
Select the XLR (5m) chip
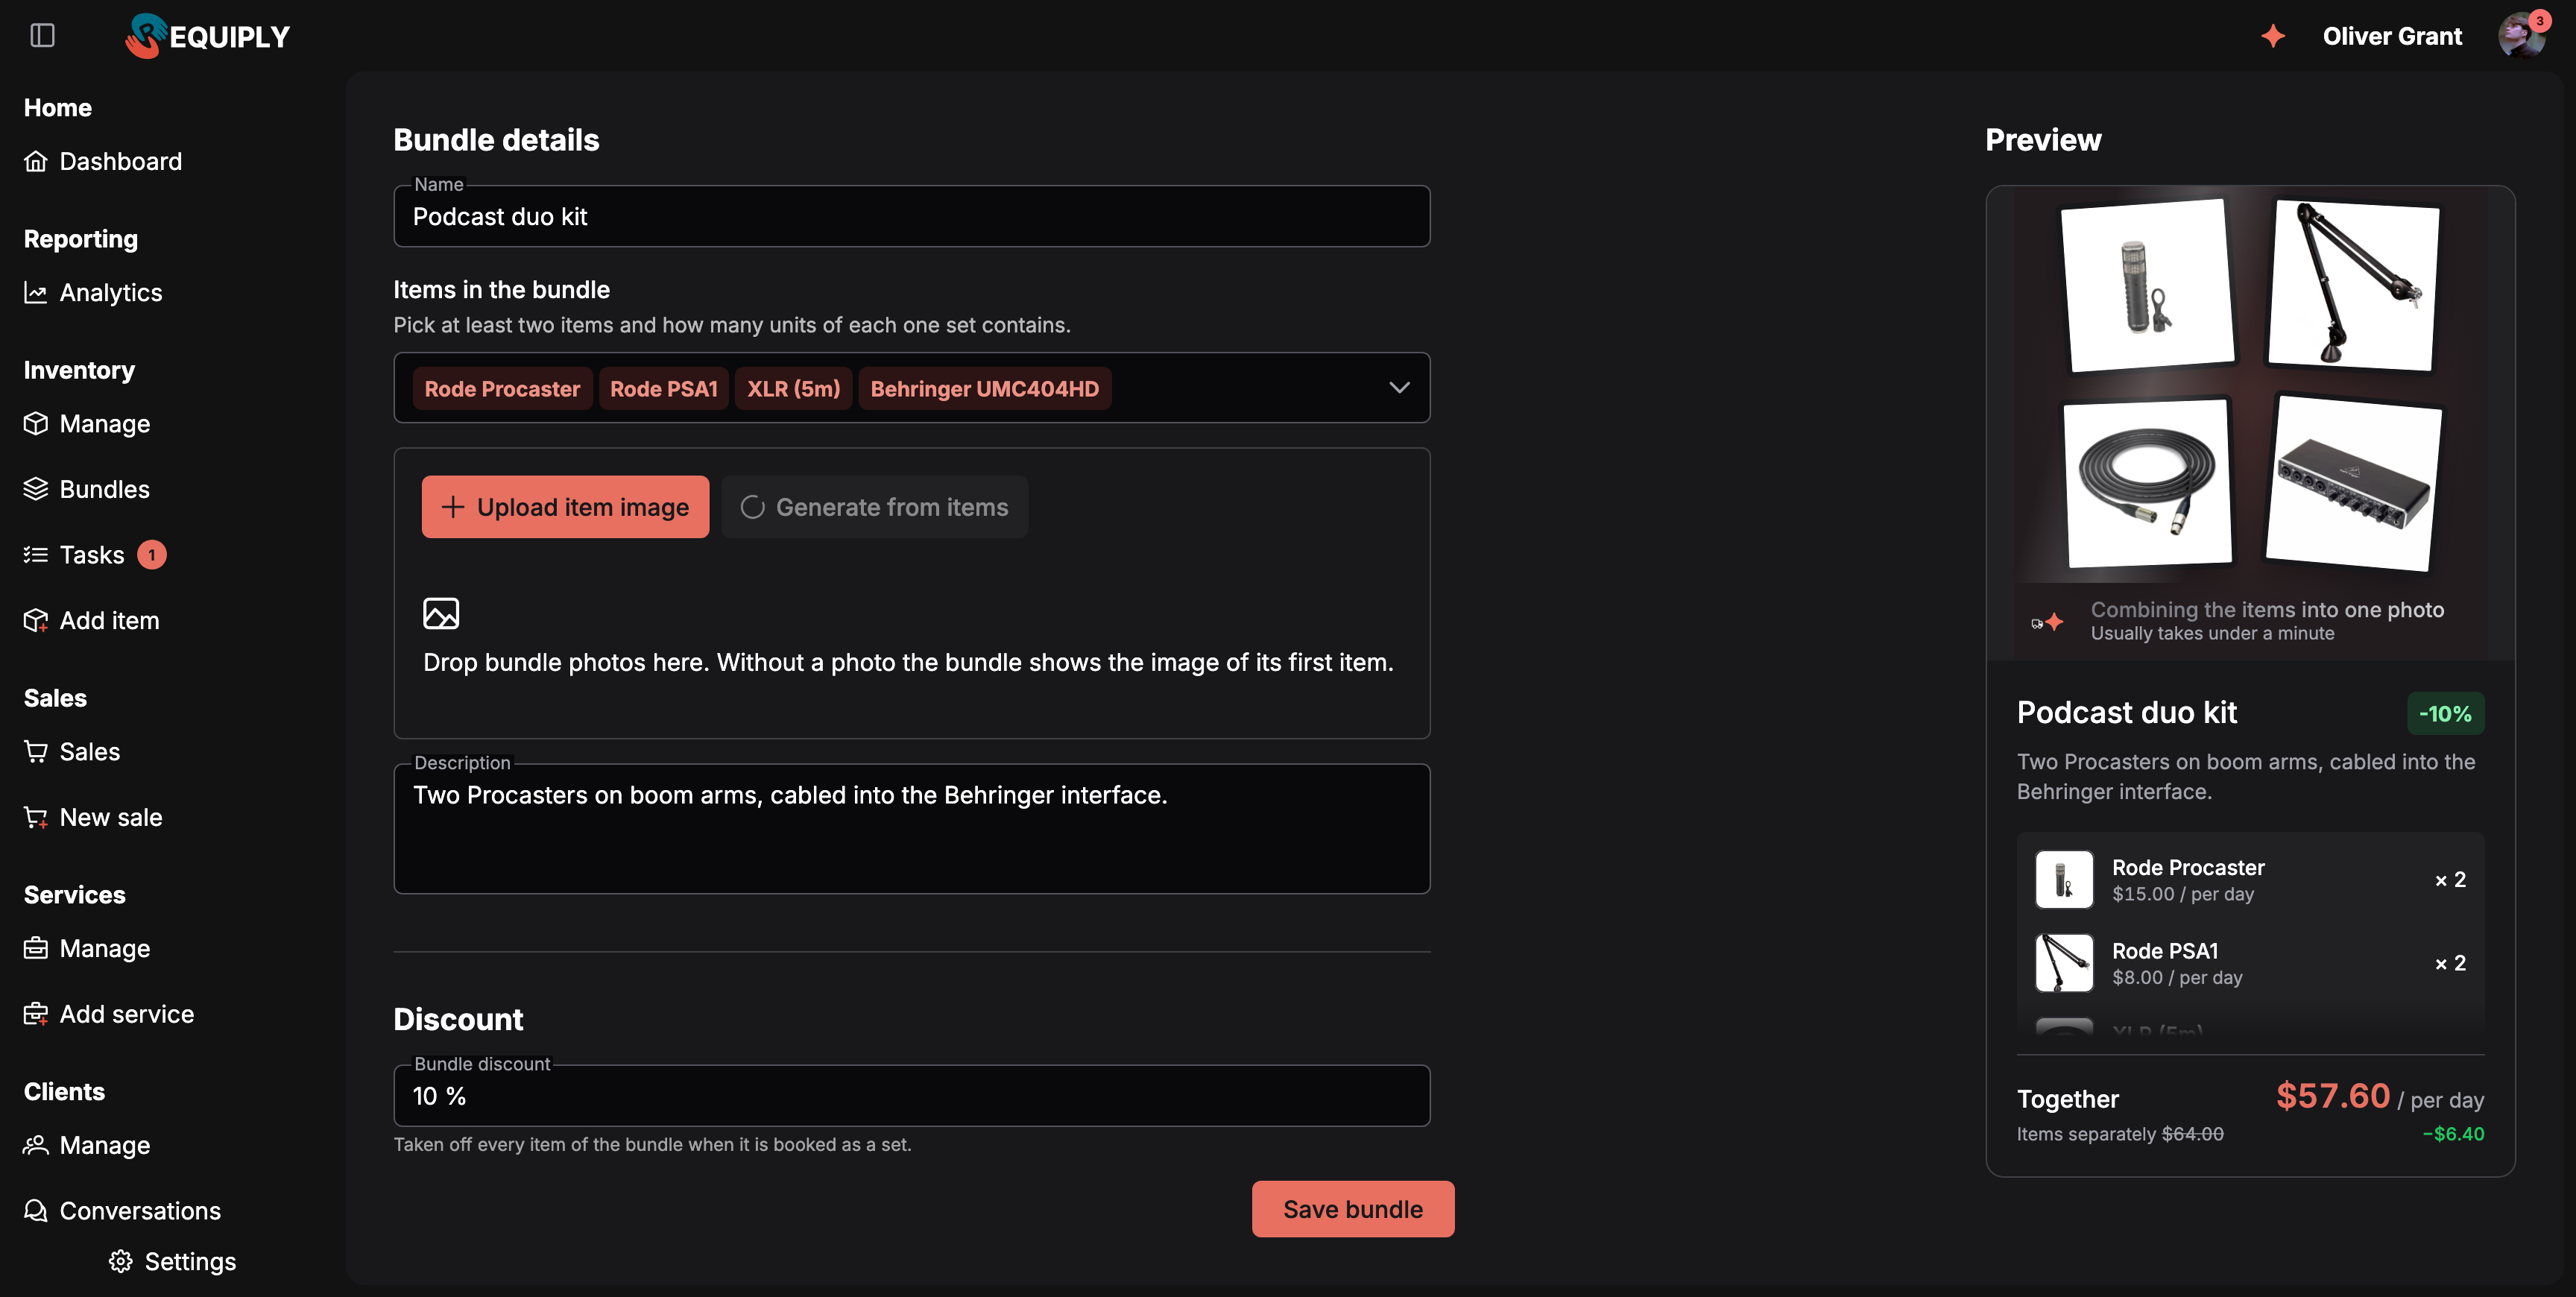point(794,389)
